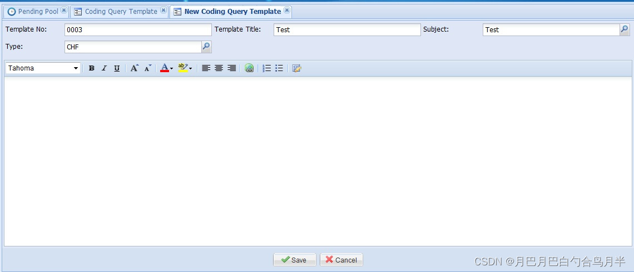Open Subject lookup search icon
634x272 pixels.
point(625,29)
